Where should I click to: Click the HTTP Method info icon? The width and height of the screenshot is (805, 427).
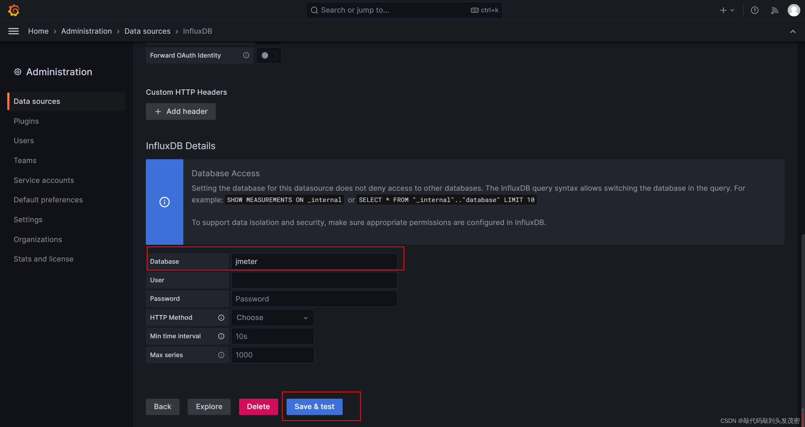click(221, 317)
